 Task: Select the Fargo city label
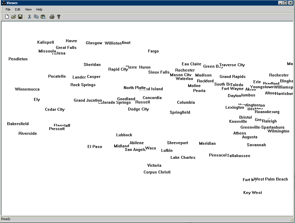(x=153, y=51)
